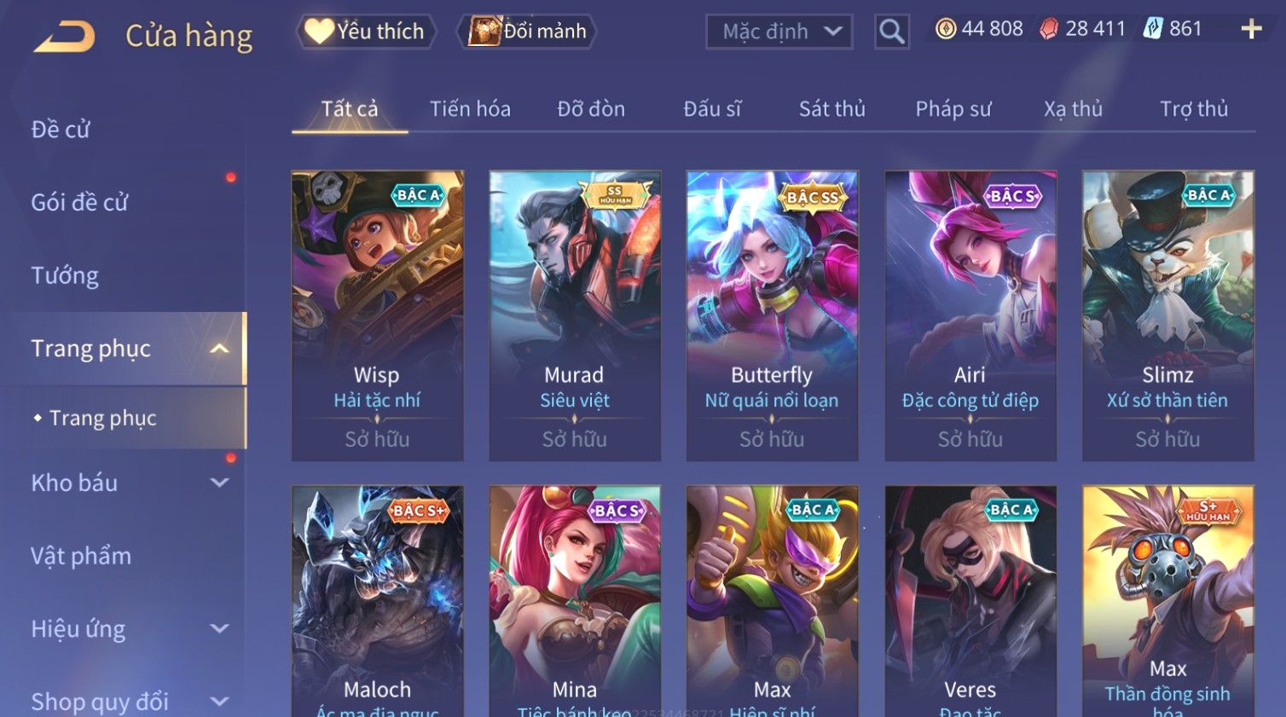Select the Butterfly Nữ quái nổi loạn skin
This screenshot has height=717, width=1286.
[x=772, y=315]
